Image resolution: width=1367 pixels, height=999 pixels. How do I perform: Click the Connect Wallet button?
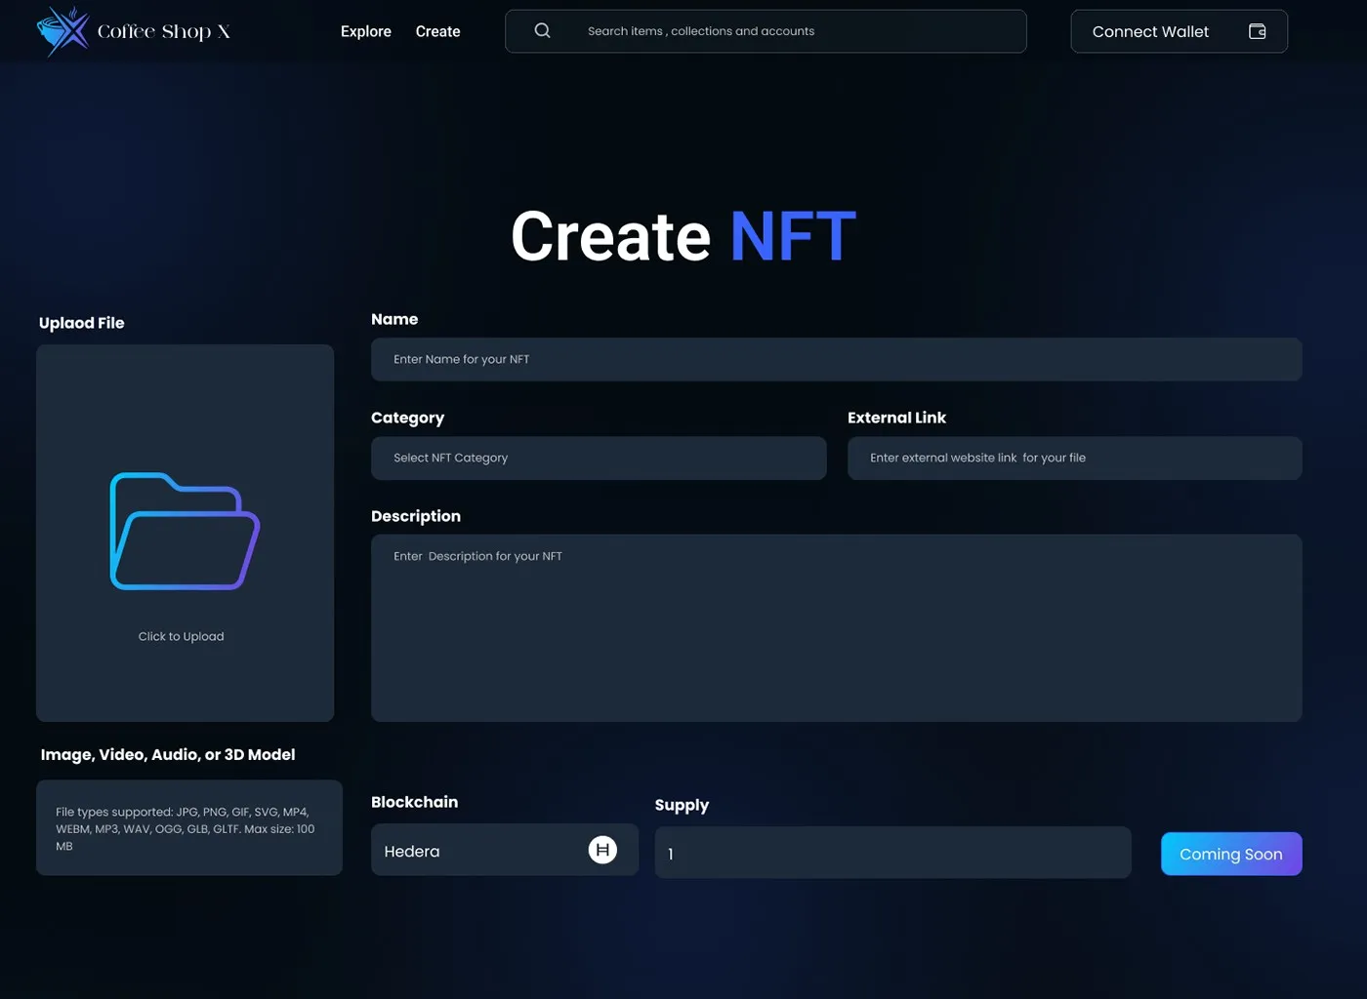pyautogui.click(x=1179, y=31)
